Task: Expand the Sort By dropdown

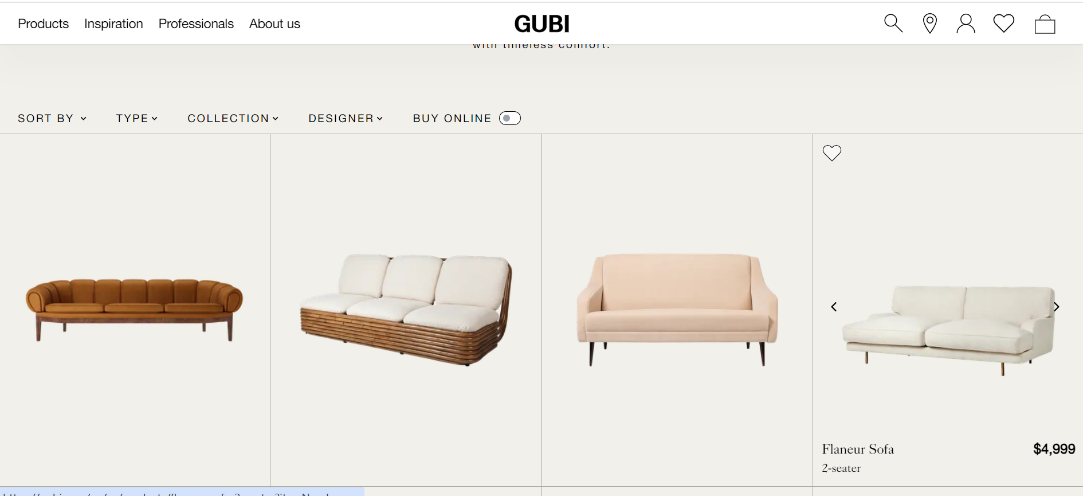Action: (52, 118)
